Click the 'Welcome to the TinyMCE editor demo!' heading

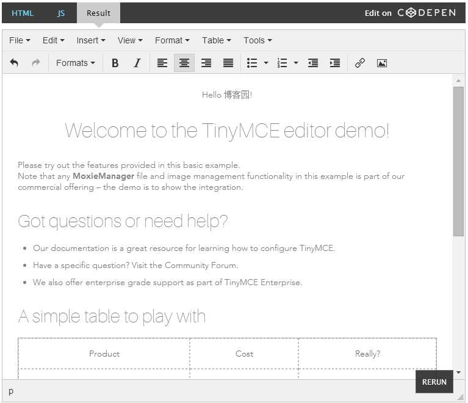tap(227, 131)
